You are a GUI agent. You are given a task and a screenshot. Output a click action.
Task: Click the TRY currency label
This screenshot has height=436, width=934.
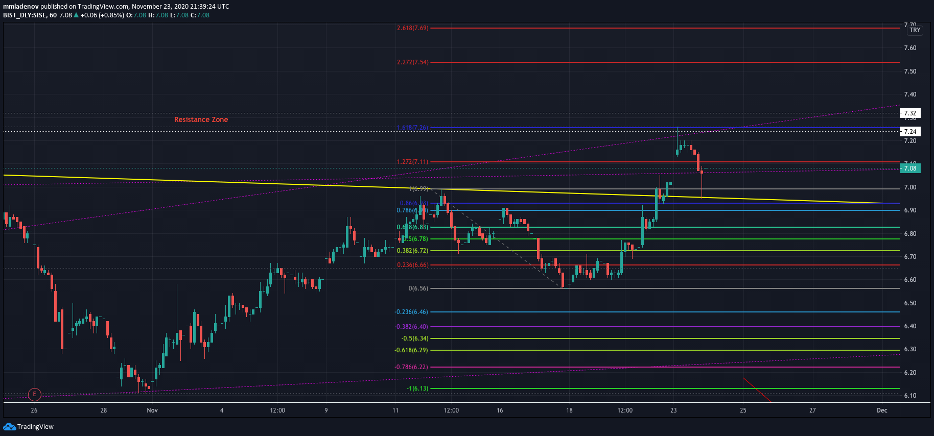915,30
